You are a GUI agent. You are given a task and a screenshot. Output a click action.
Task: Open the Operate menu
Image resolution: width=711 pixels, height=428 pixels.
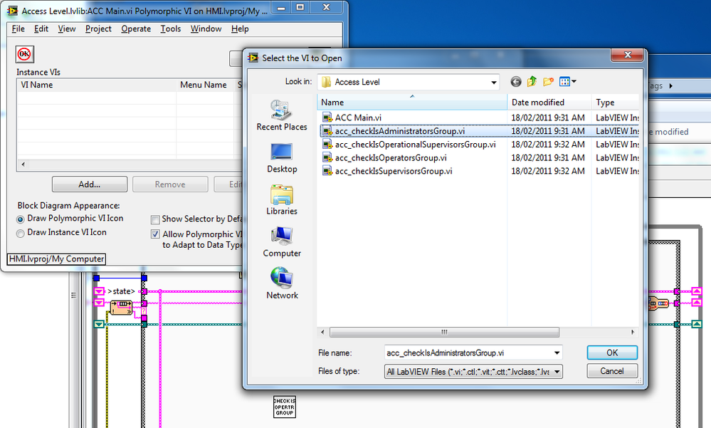pos(136,28)
